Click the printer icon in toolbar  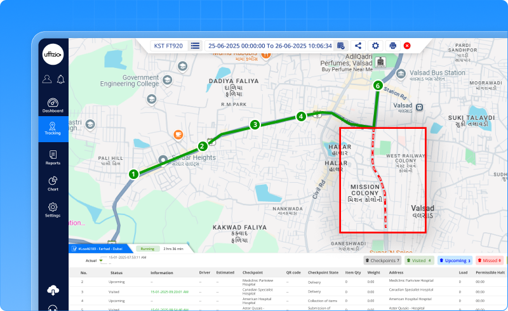392,46
